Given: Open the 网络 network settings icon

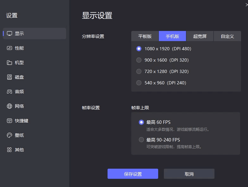Looking at the screenshot, I should click(9, 106).
